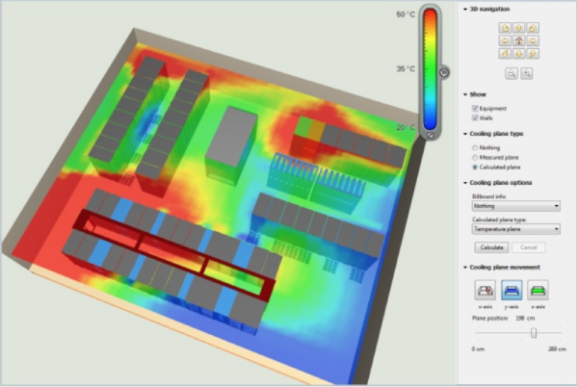Open the Billboard info dropdown
577x387 pixels.
pos(515,205)
